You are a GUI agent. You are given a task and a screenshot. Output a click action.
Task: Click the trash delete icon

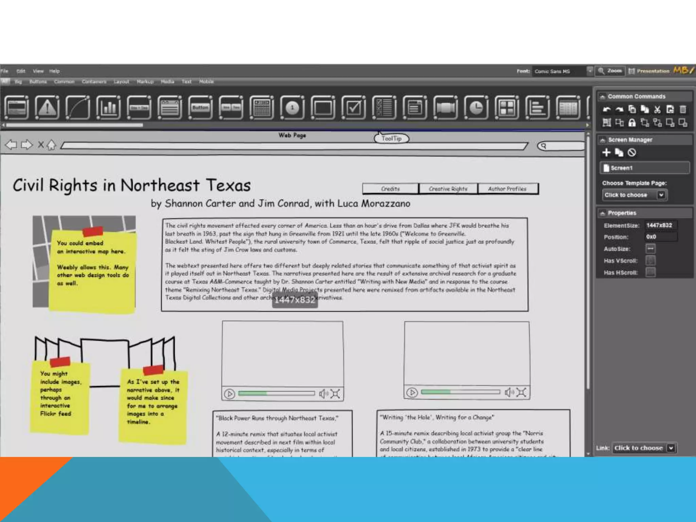[683, 109]
